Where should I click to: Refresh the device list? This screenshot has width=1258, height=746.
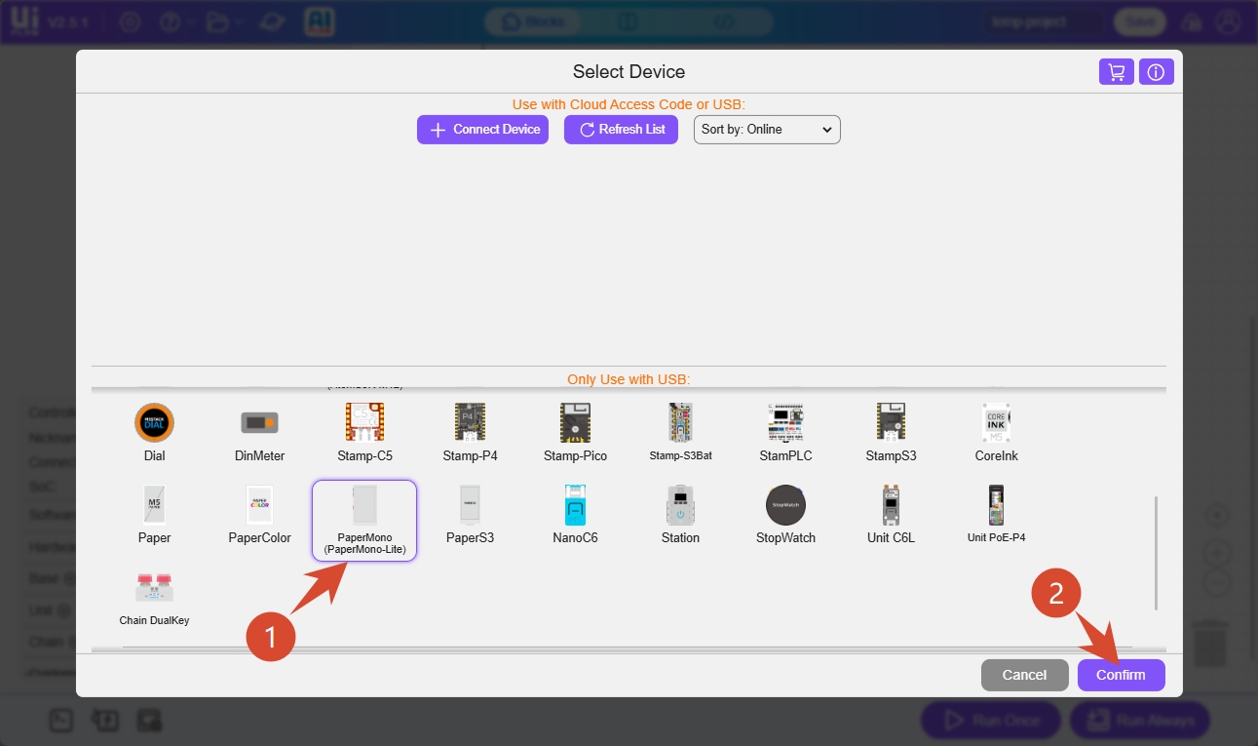pyautogui.click(x=621, y=130)
